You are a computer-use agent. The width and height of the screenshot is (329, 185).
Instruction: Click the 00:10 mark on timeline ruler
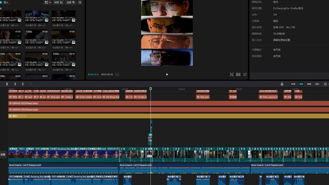click(68, 89)
